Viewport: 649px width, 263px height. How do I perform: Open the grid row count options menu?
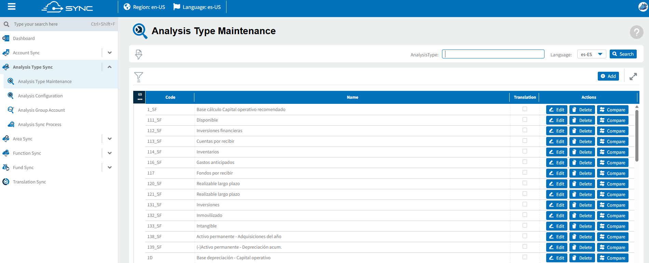140,97
